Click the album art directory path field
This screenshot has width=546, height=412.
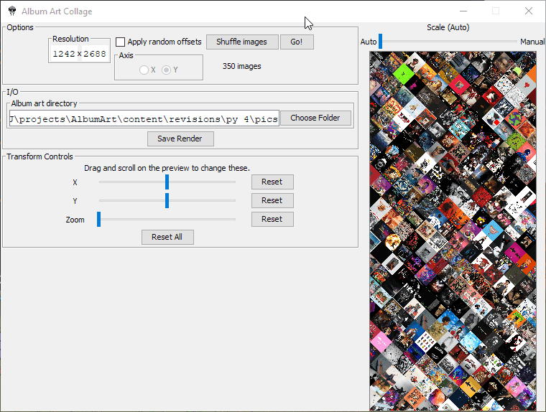144,118
